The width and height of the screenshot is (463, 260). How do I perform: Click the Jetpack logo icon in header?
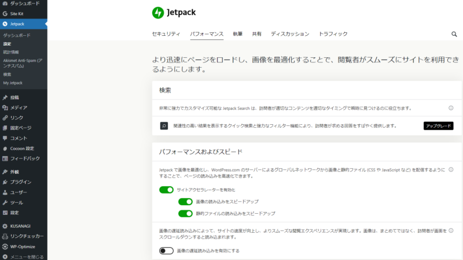158,13
